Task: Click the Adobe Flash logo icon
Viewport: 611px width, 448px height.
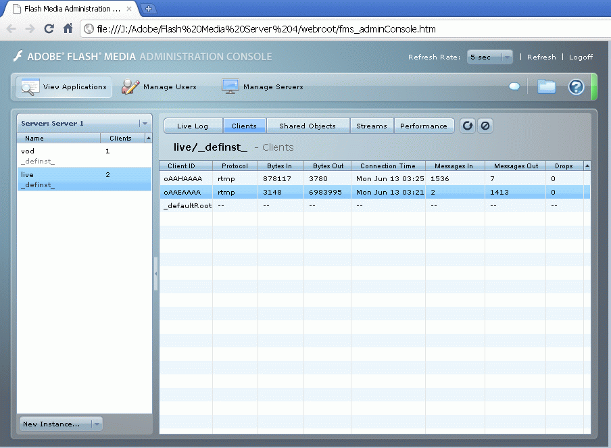Action: pyautogui.click(x=18, y=56)
